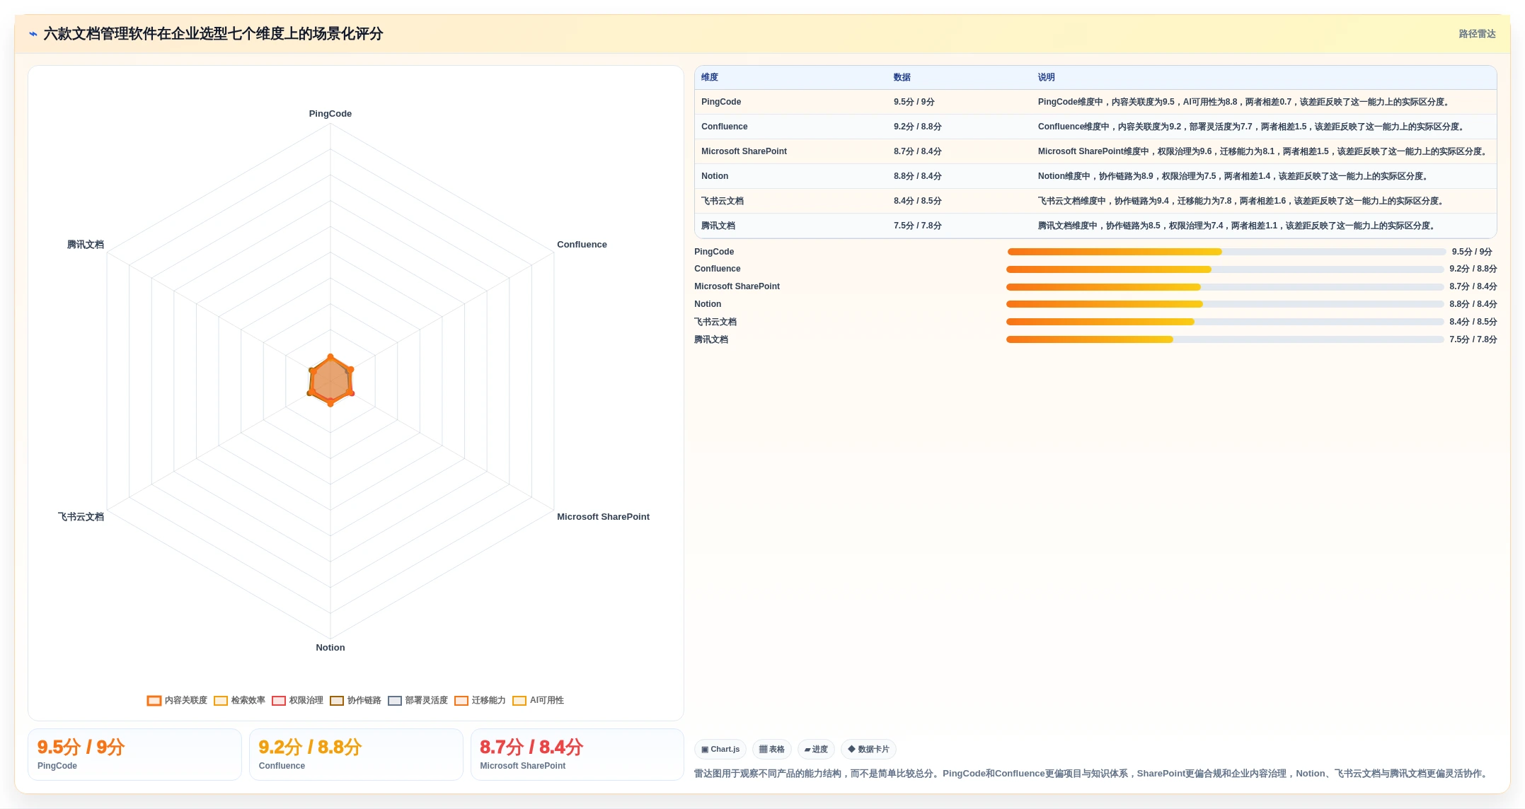Click the blue icon before the page title

pyautogui.click(x=33, y=34)
